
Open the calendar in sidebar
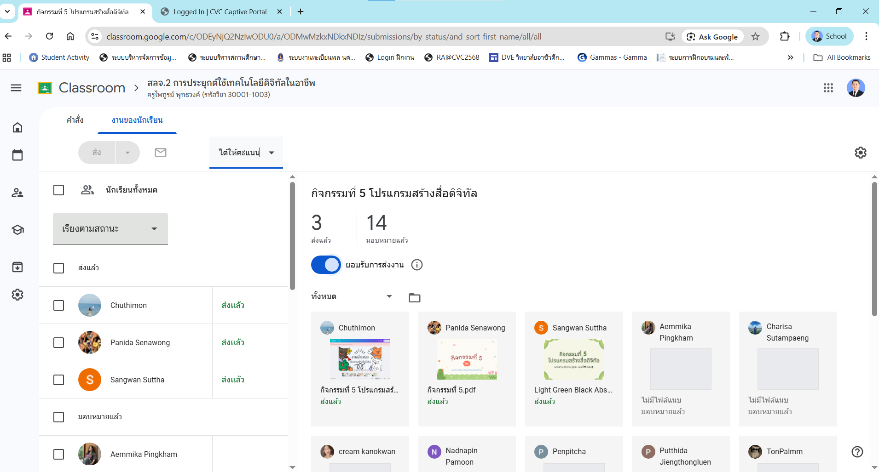[17, 155]
